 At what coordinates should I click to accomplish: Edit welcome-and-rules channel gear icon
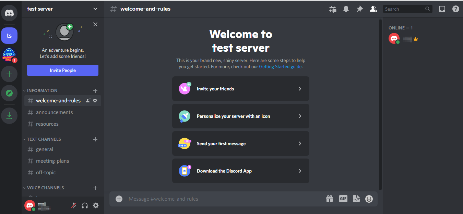point(95,101)
